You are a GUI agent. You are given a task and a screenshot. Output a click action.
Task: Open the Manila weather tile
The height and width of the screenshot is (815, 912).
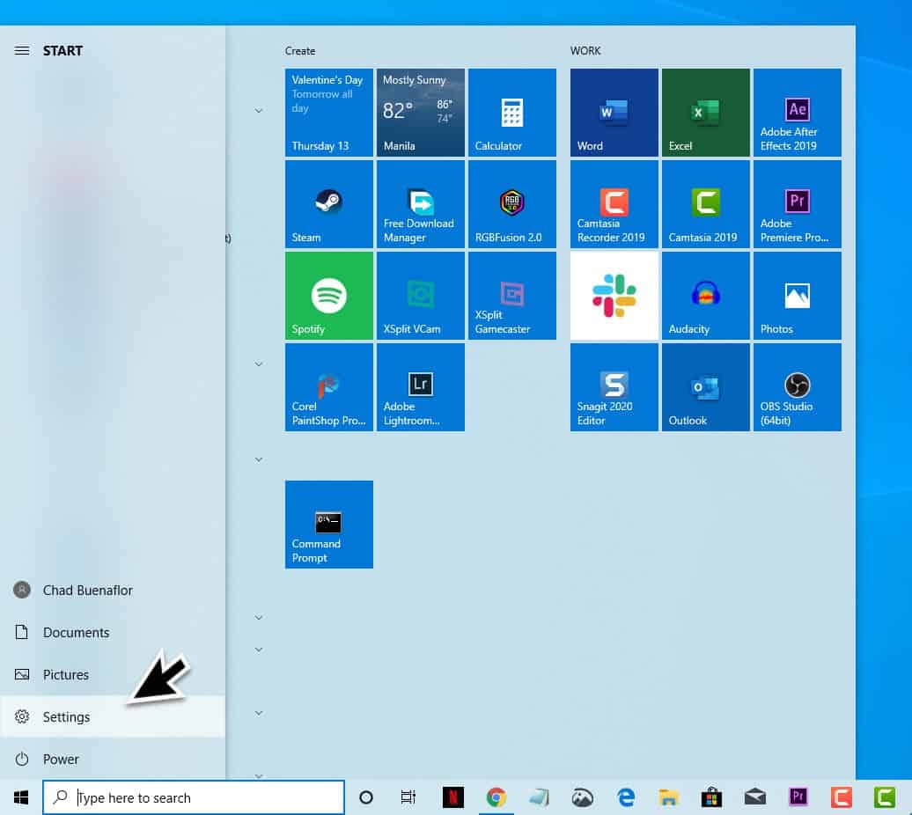coord(421,112)
